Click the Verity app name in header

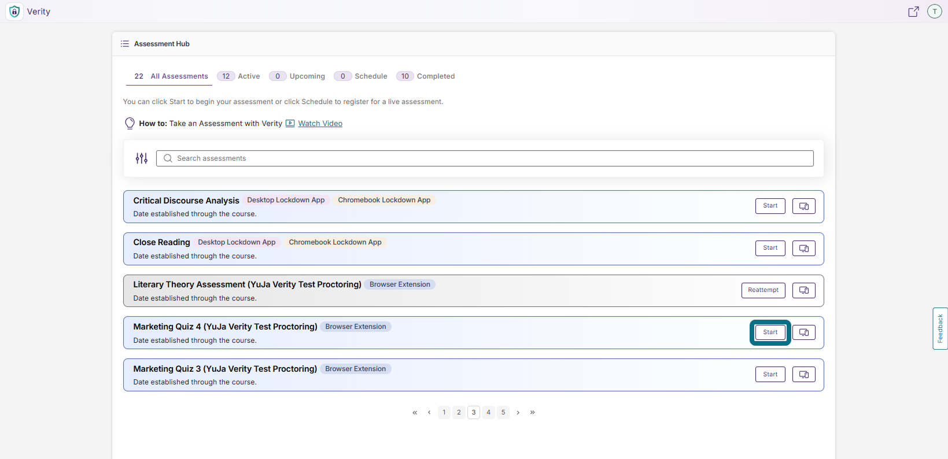(x=39, y=12)
